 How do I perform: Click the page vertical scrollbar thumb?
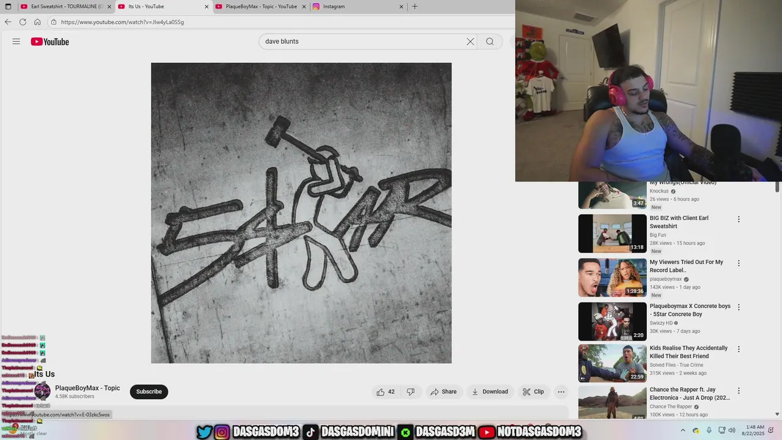(778, 188)
